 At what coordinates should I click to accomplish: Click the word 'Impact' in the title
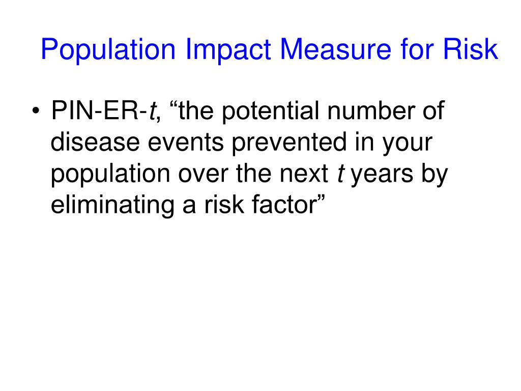coord(228,50)
